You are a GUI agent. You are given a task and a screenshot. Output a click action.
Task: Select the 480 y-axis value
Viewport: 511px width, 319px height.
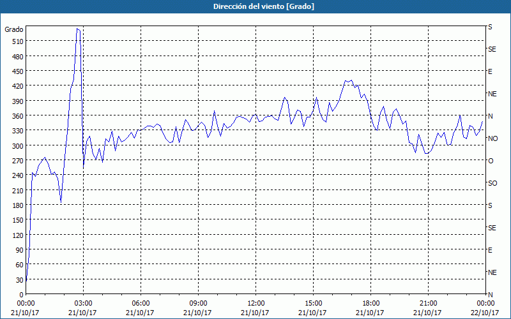click(x=18, y=57)
